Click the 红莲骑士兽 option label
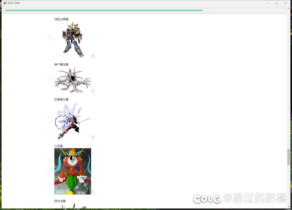Viewport: 292px width, 210px height. [61, 99]
